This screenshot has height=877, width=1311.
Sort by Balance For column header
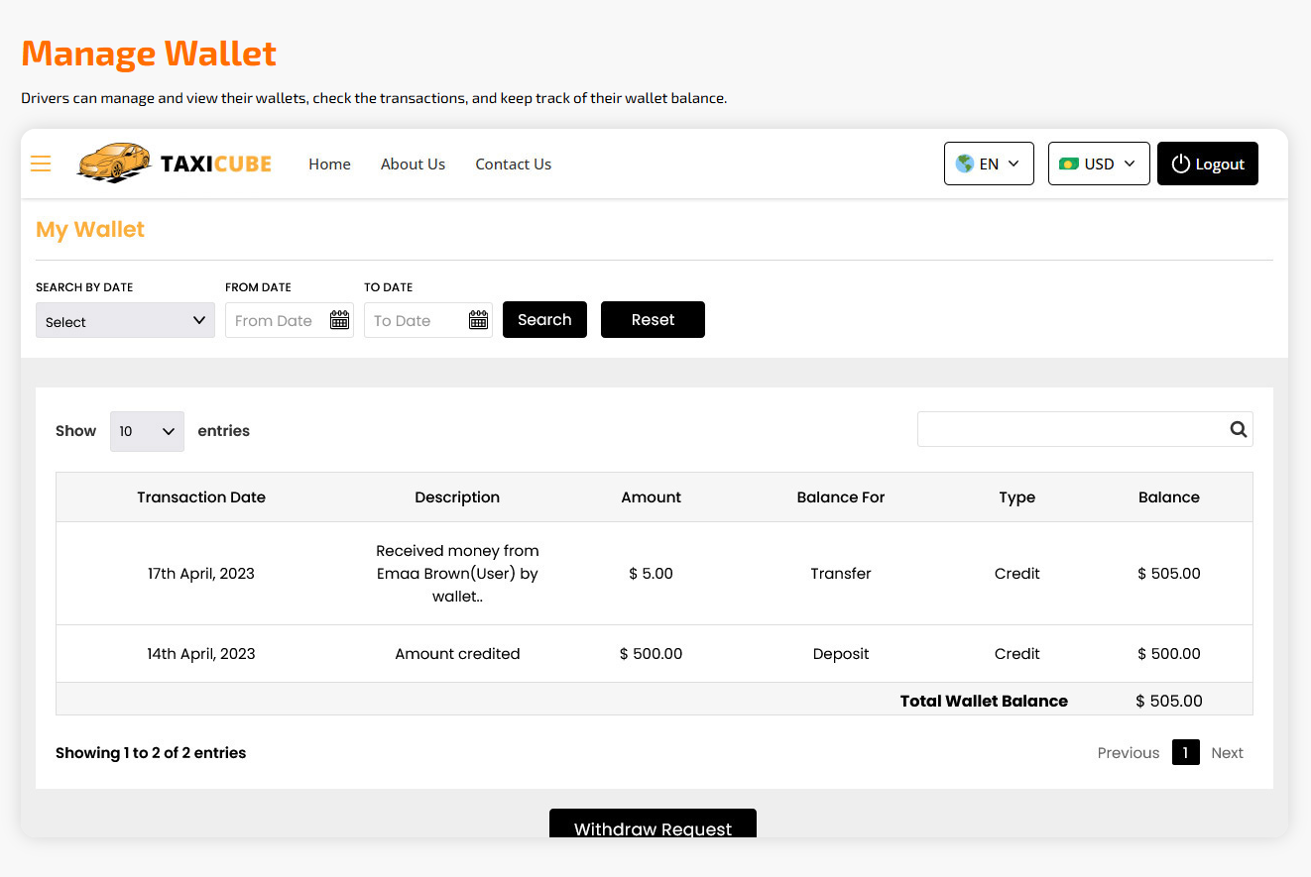click(x=841, y=497)
